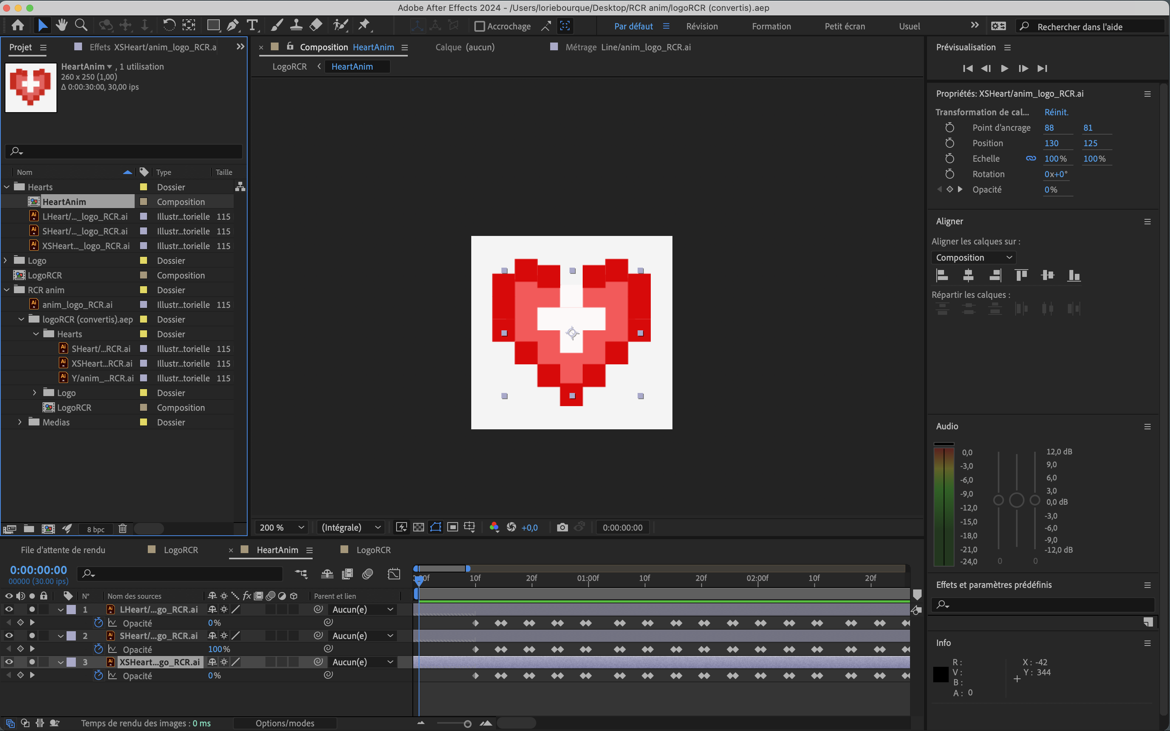Screen dimensions: 1170x731
Task: Open the channel display color icon
Action: coord(494,528)
